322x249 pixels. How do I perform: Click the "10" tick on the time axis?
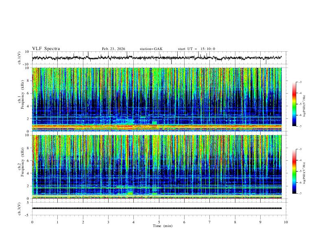point(286,222)
